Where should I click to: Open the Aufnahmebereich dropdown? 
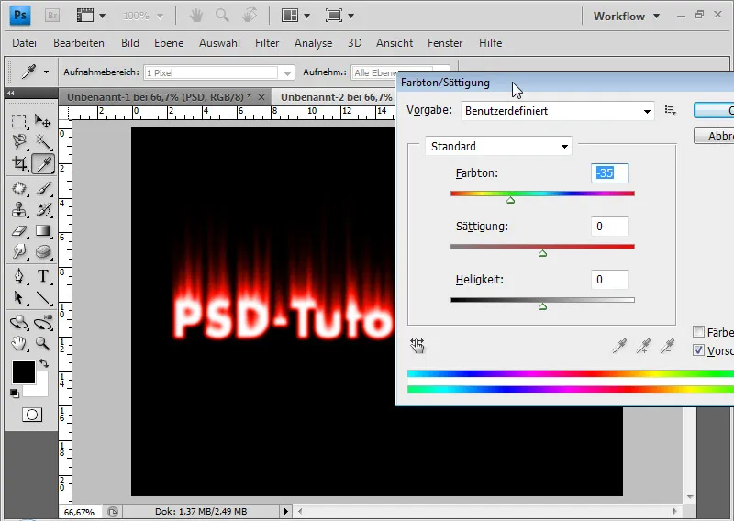click(x=219, y=72)
